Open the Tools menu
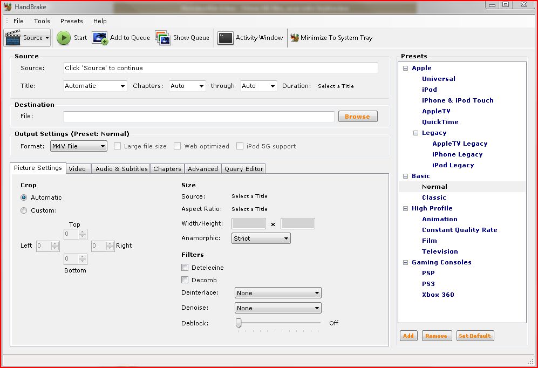Viewport: 538px width, 368px height. pos(42,21)
